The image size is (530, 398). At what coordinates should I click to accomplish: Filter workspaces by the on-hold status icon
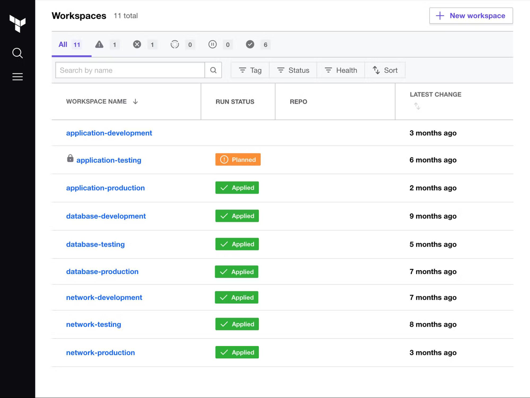(212, 44)
